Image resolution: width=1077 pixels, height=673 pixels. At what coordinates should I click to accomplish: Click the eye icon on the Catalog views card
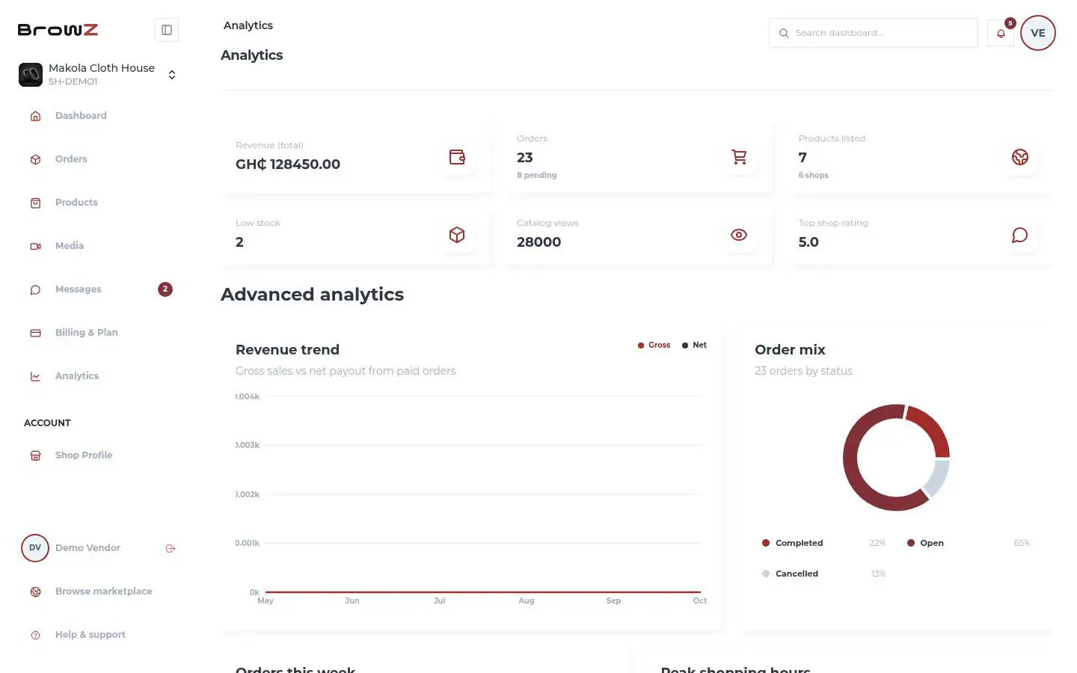(x=739, y=235)
